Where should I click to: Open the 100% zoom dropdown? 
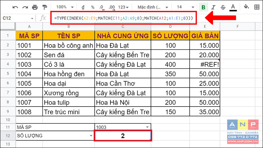point(65,7)
